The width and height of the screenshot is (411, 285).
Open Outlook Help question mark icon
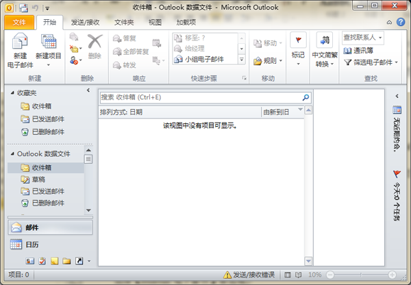(x=401, y=22)
